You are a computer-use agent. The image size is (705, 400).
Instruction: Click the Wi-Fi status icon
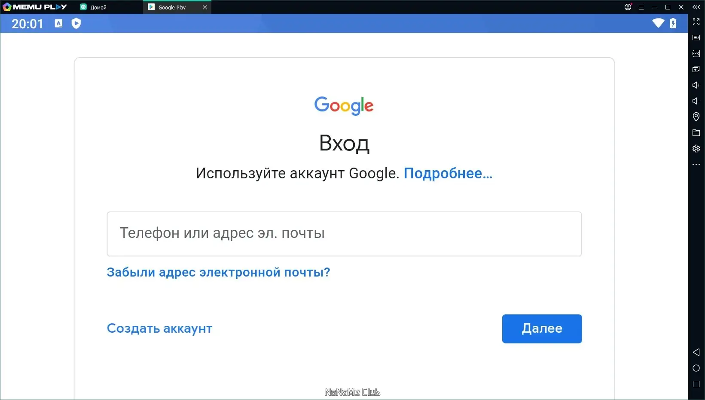(x=658, y=23)
